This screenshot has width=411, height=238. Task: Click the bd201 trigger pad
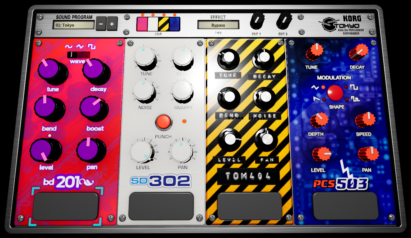coord(66,206)
